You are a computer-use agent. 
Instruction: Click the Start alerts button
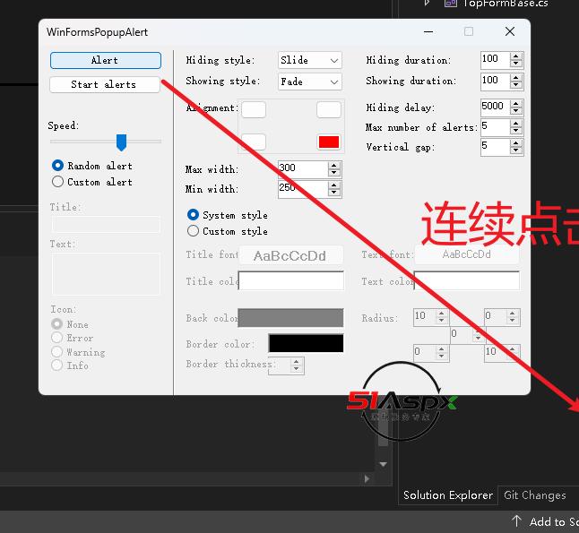coord(105,84)
